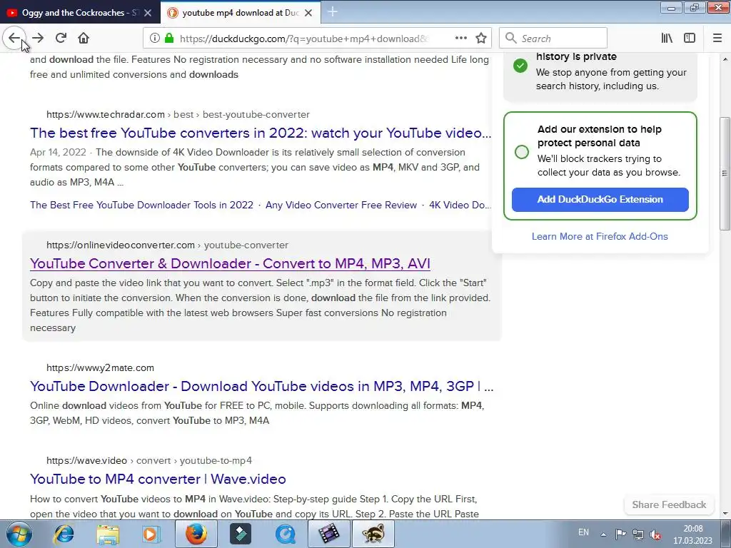Open YouTube to MP4 converter Wave.video result
The height and width of the screenshot is (548, 731).
pos(158,479)
